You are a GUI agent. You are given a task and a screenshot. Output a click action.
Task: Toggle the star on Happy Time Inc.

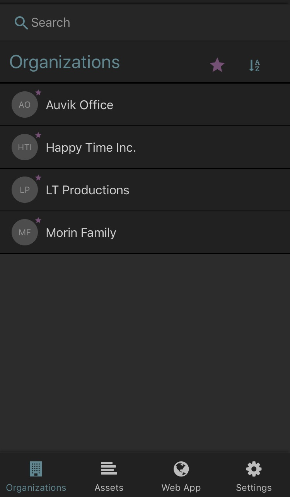[x=38, y=135]
